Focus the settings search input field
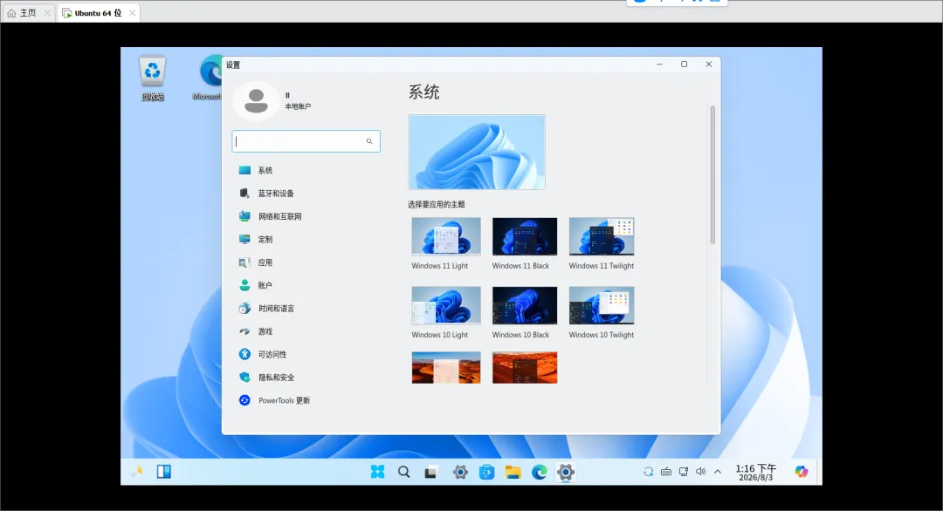Viewport: 943px width, 511px height. (306, 141)
